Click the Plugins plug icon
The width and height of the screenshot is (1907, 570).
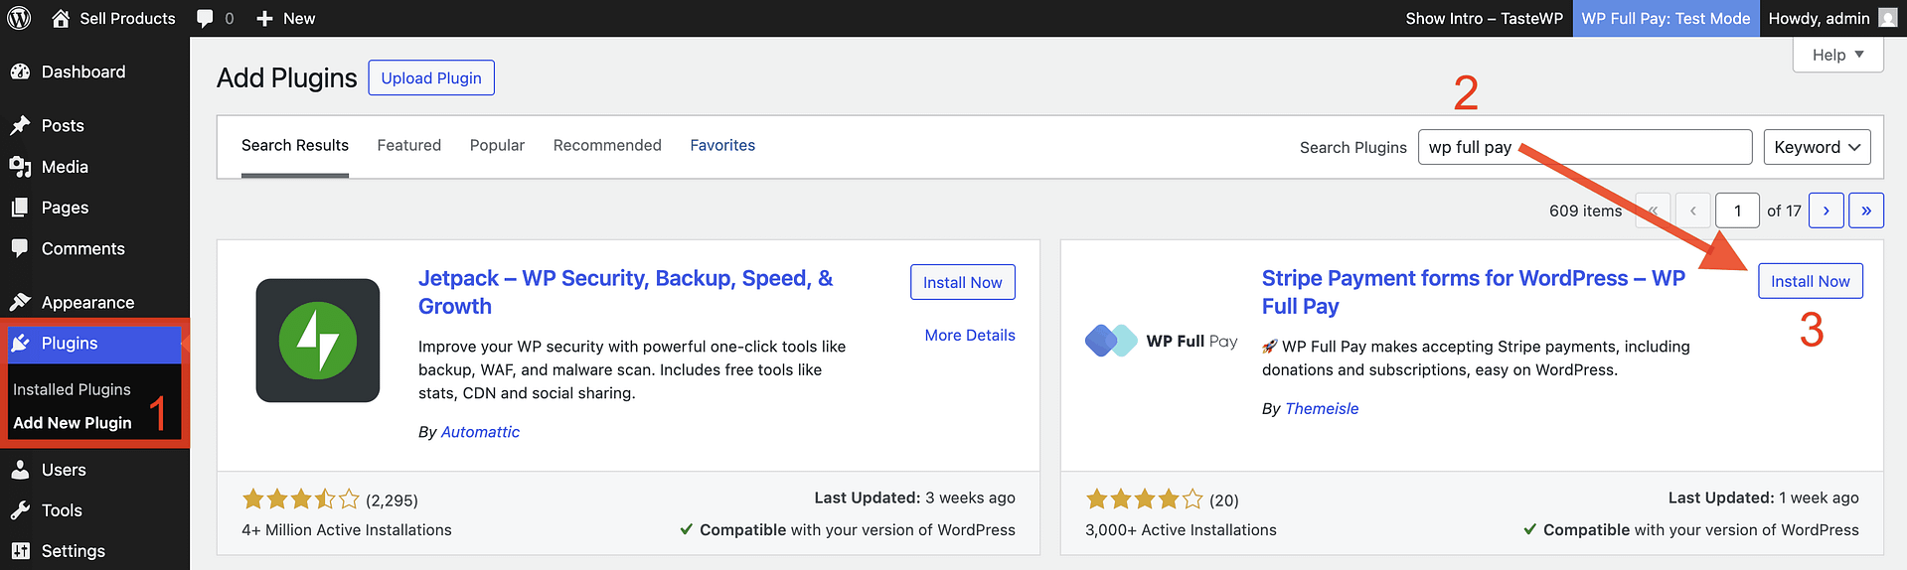tap(20, 343)
